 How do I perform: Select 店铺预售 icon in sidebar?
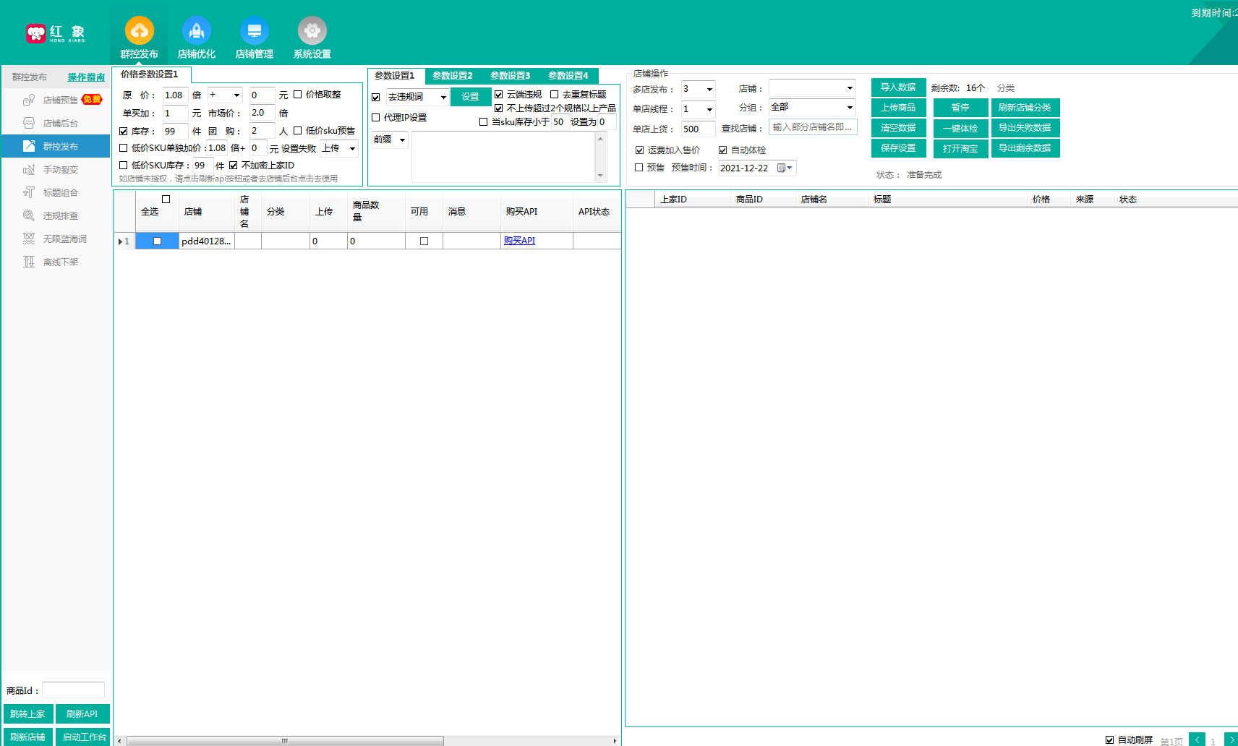coord(29,100)
